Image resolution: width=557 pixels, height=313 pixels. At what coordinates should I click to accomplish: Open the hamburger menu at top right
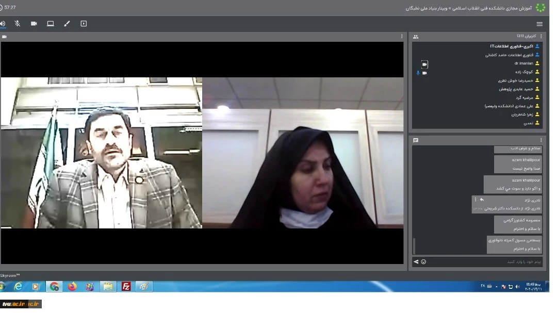(539, 24)
